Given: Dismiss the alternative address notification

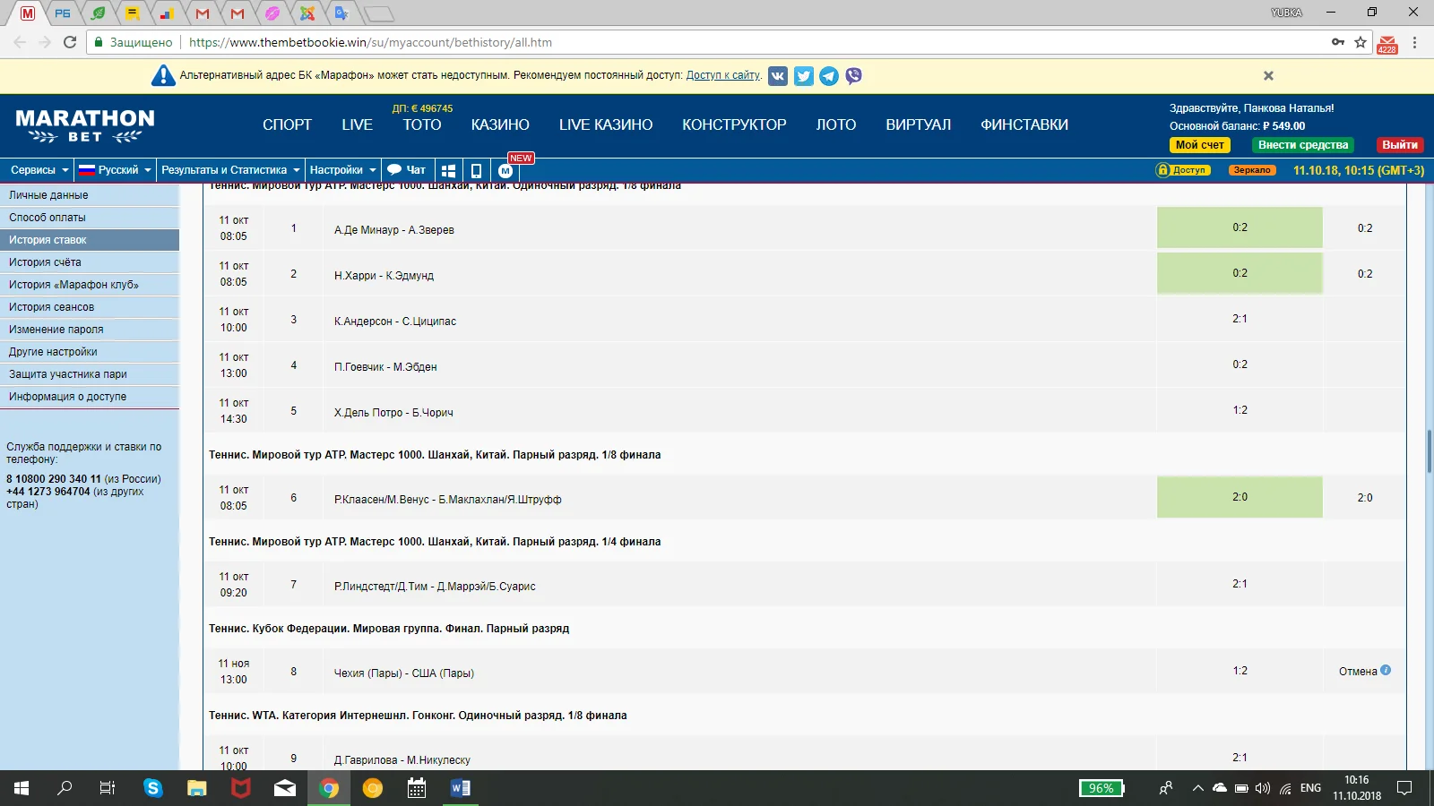Looking at the screenshot, I should tap(1268, 76).
